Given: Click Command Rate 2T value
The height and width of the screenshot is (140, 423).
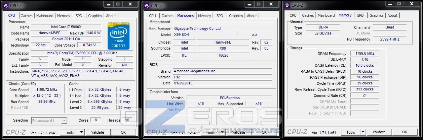Looking at the screenshot, I should pyautogui.click(x=364, y=96).
